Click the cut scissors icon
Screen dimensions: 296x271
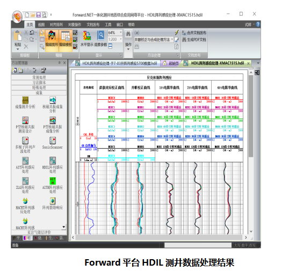pyautogui.click(x=26, y=33)
